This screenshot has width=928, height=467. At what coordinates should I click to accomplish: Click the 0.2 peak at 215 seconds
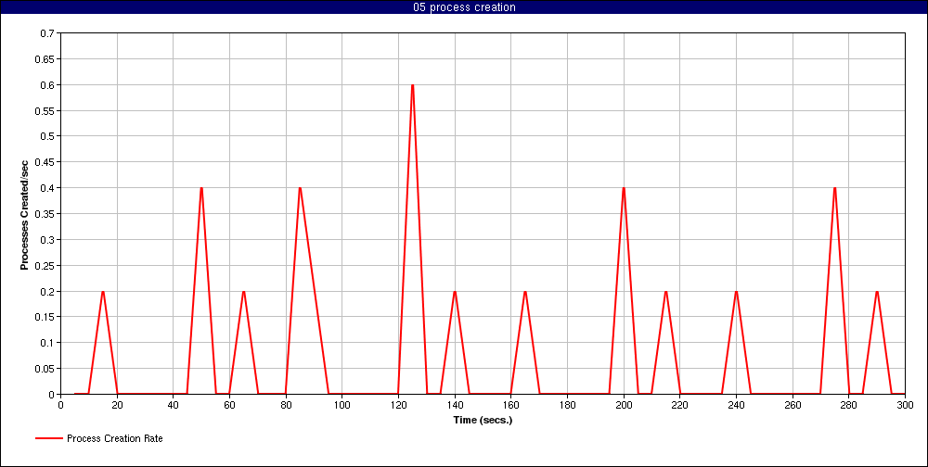point(665,293)
